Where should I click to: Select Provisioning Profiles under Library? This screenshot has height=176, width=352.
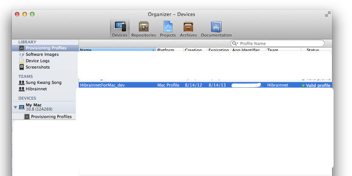coord(45,48)
